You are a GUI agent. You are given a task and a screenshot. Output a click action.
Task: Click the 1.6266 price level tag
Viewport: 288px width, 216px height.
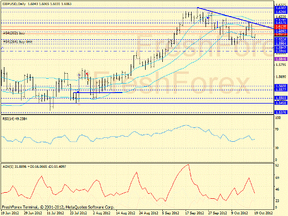(x=281, y=12)
